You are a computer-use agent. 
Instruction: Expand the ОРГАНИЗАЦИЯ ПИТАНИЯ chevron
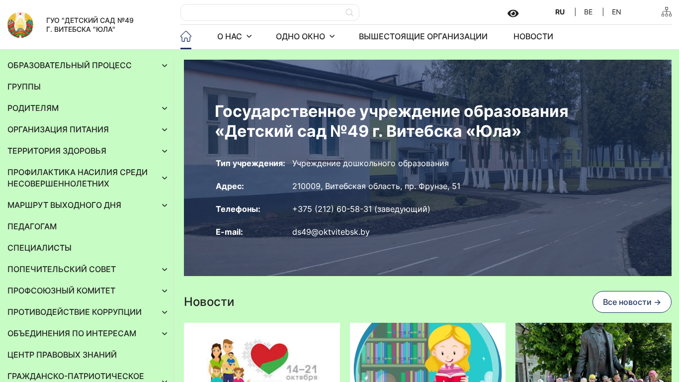pos(165,130)
